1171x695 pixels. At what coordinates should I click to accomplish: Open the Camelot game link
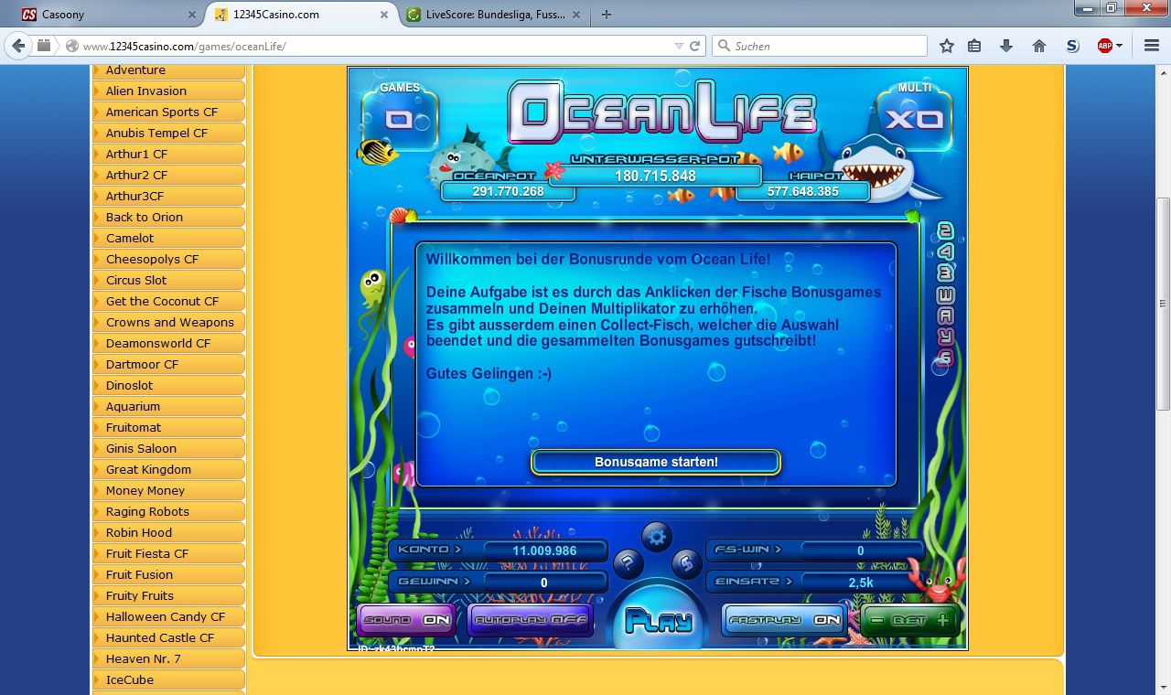[169, 238]
